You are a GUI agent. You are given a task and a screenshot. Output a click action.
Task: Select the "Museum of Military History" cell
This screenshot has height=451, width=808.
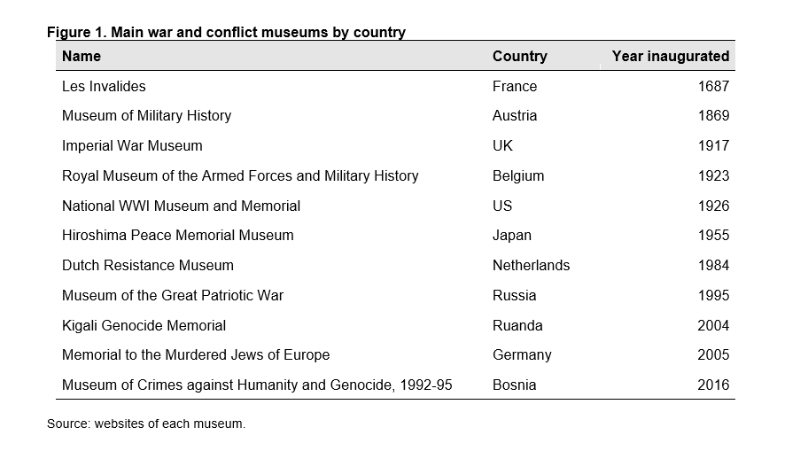pyautogui.click(x=146, y=115)
